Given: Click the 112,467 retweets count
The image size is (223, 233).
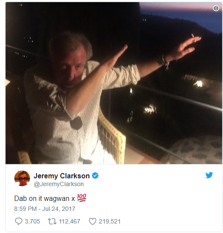Looking at the screenshot, I should coord(70,221).
